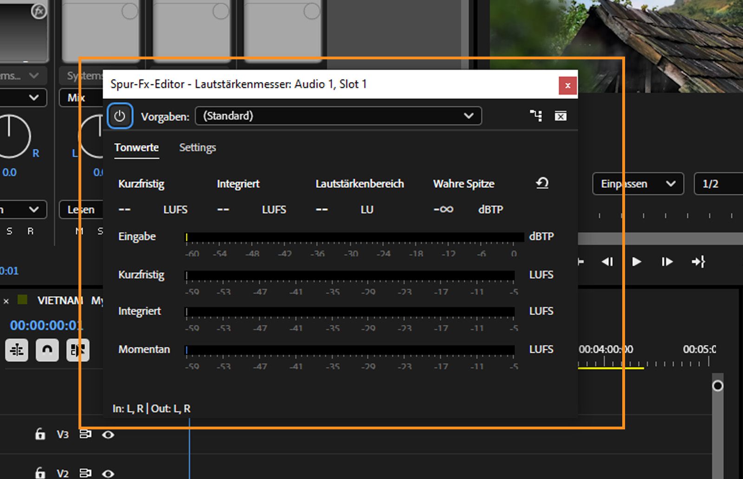The height and width of the screenshot is (479, 743).
Task: Delete the preset using the box-x icon
Action: [x=561, y=116]
